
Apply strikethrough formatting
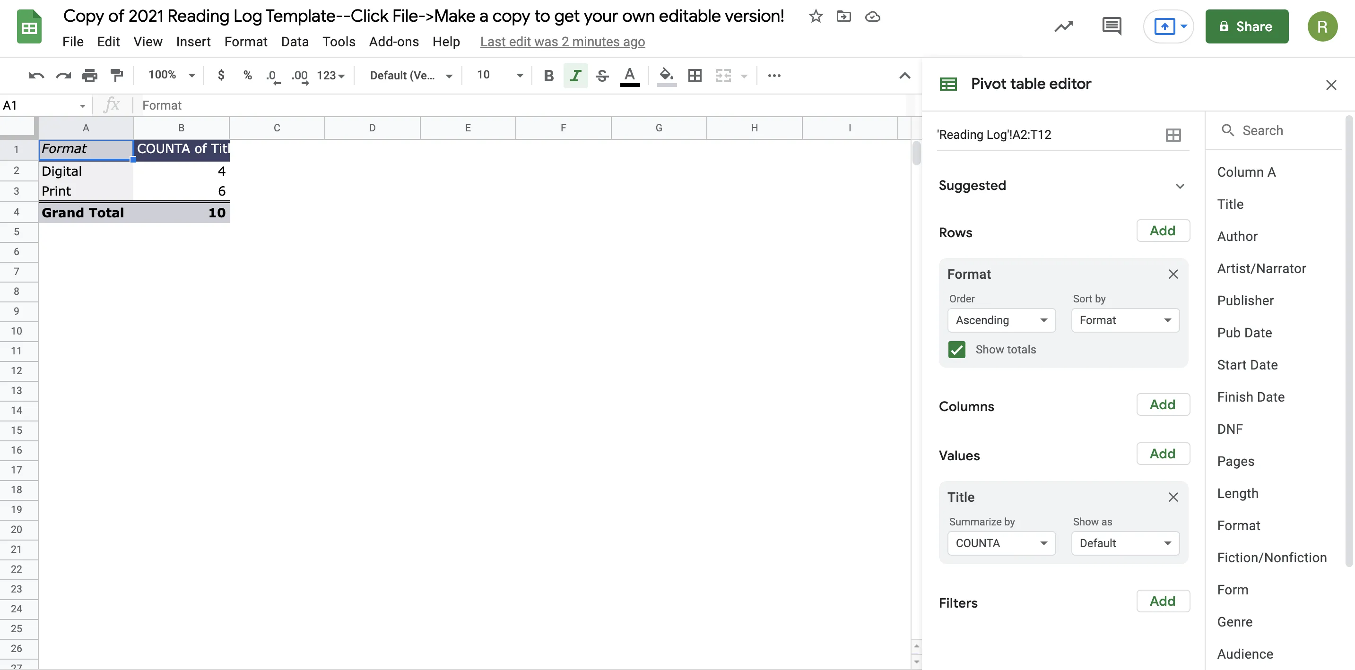pos(602,76)
